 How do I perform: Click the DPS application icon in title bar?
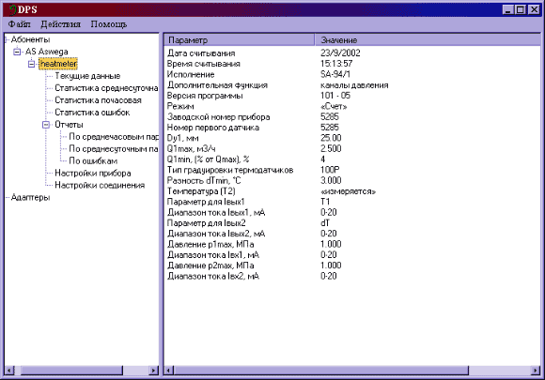(x=12, y=9)
